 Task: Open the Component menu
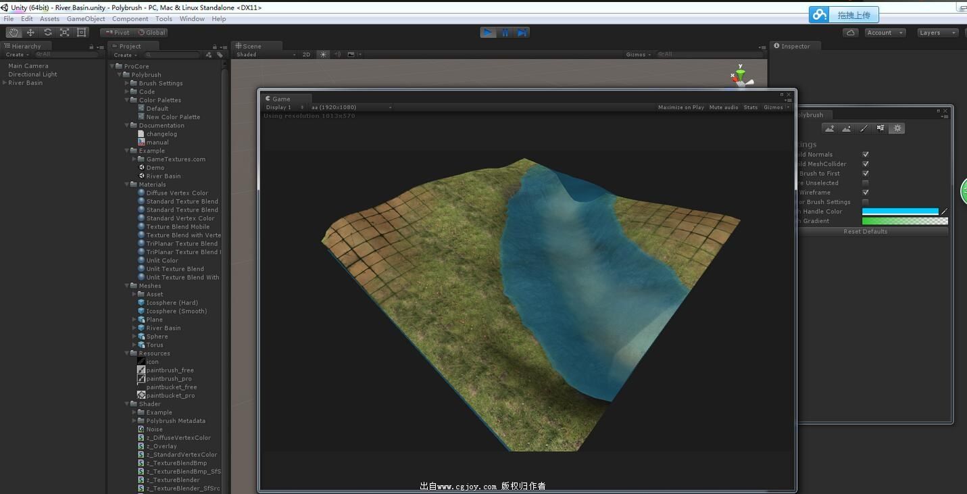click(130, 19)
